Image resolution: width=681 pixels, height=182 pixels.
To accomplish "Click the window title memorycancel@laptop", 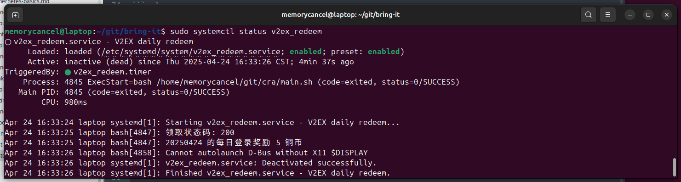I will [x=340, y=15].
